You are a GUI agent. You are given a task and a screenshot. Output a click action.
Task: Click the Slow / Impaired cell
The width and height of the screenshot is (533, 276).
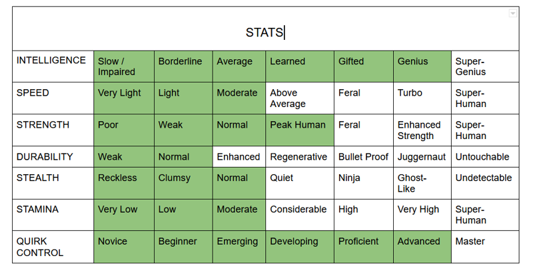(x=123, y=66)
